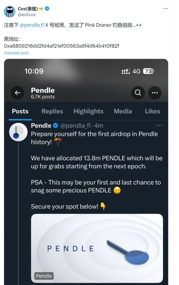Switch to the Replies tab
Viewport: 179px width, 285px height.
52,111
